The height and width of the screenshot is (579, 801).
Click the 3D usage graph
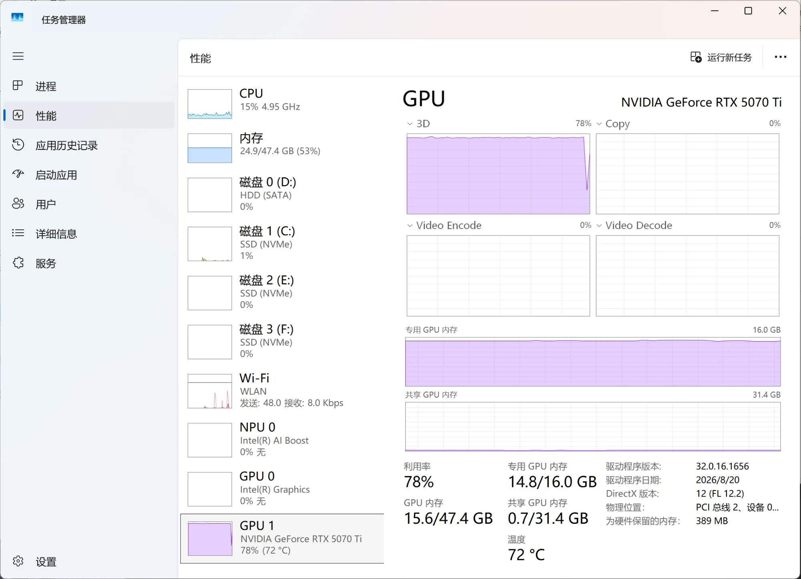[498, 174]
